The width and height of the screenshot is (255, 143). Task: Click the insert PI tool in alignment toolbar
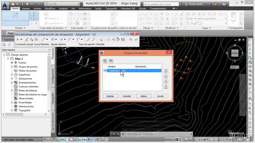pyautogui.click(x=27, y=39)
